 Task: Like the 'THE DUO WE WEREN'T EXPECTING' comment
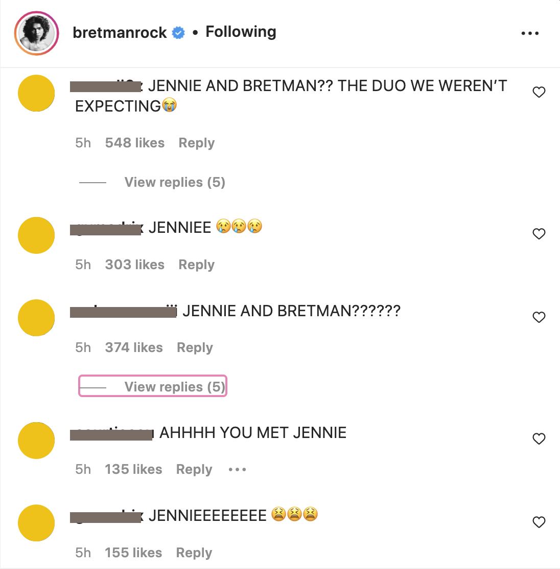[x=539, y=92]
